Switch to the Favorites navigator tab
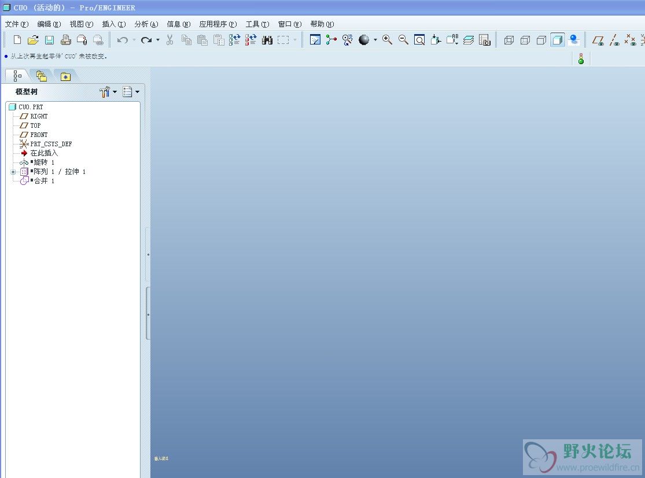Screen dimensions: 645x478 (x=65, y=76)
